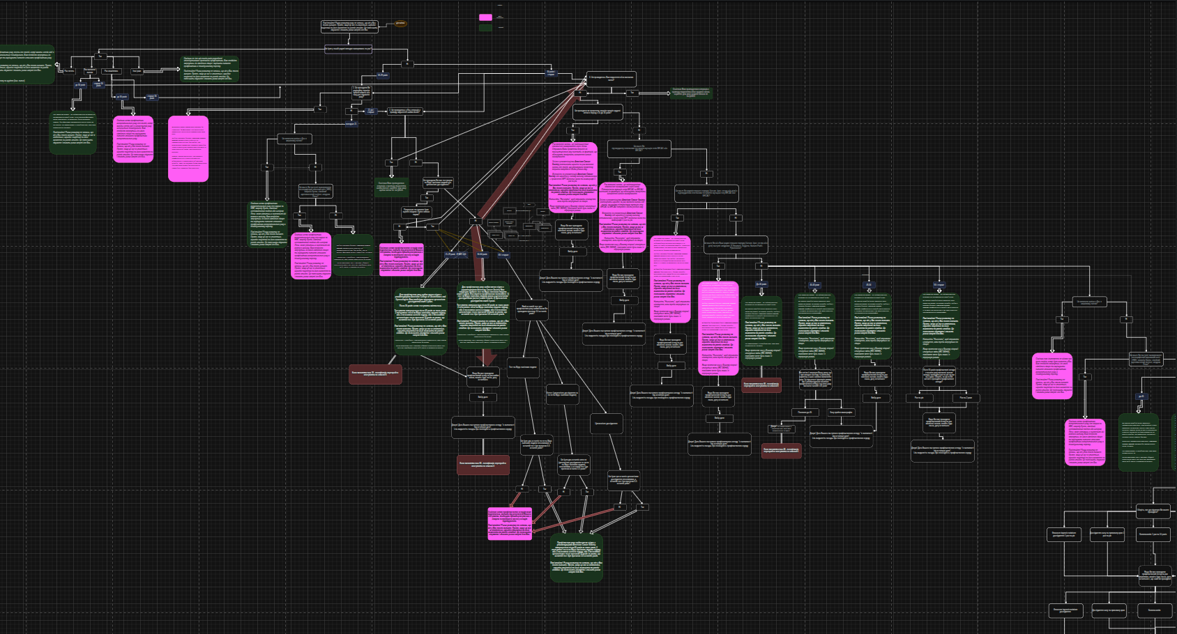Select the tall pink node in upper left
Screen dimensions: 1177x634
[x=188, y=148]
